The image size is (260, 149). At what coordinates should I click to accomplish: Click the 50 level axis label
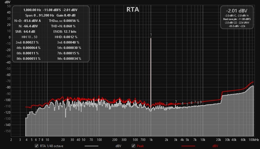(9, 6)
